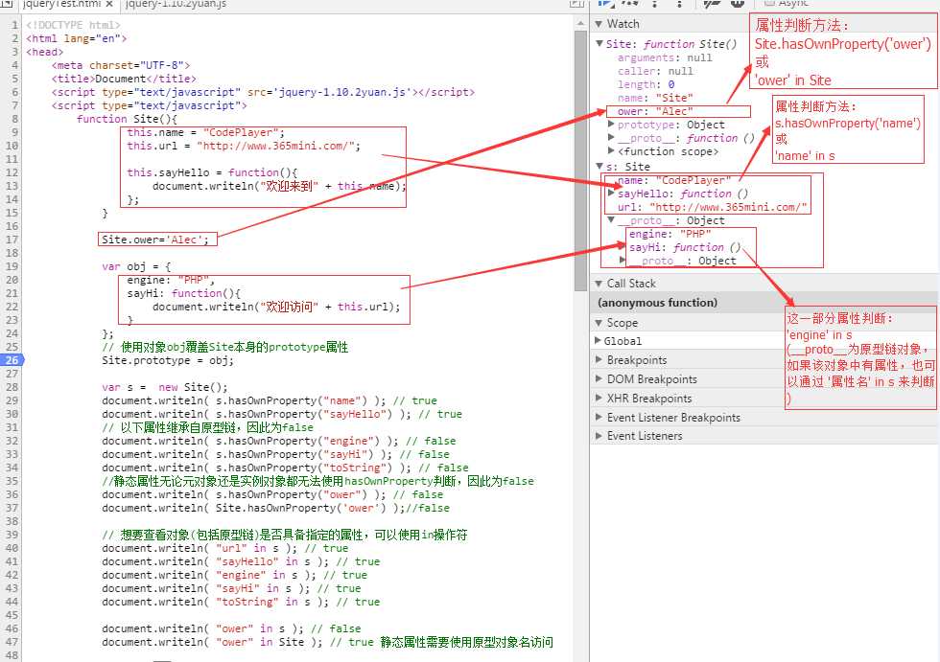Expand the sayHello: function () property
940x662 pixels.
pos(611,194)
